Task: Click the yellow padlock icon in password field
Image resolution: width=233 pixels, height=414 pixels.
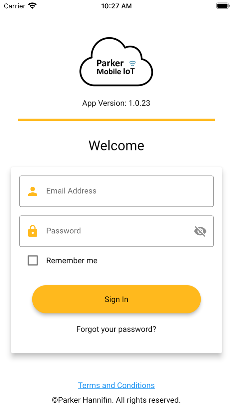Action: point(33,231)
